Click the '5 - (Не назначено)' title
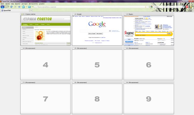 pyautogui.click(x=81, y=48)
